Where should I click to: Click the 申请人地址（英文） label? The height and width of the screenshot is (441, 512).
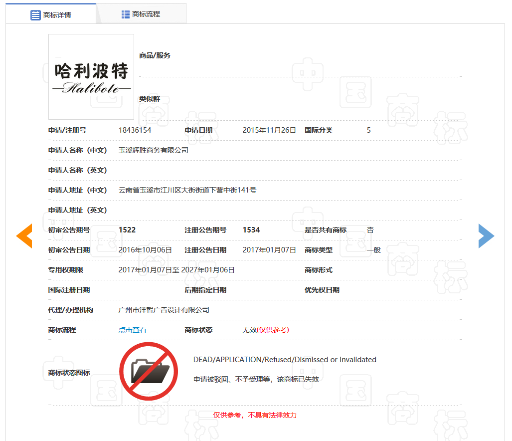pyautogui.click(x=78, y=210)
